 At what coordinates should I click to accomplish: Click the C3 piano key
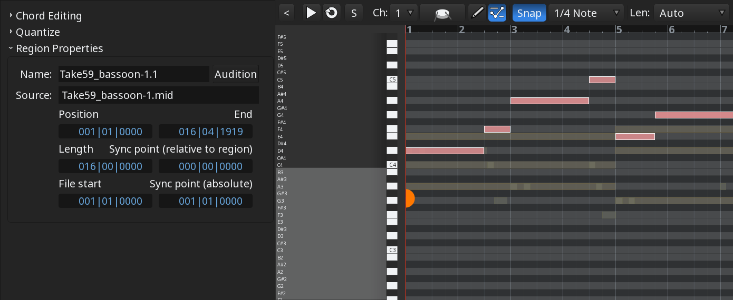coord(392,250)
